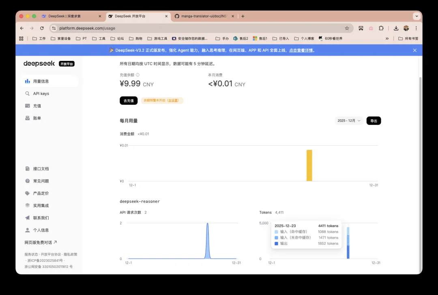Open 个人信息 profile sidebar item
This screenshot has height=295, width=438.
tap(41, 230)
